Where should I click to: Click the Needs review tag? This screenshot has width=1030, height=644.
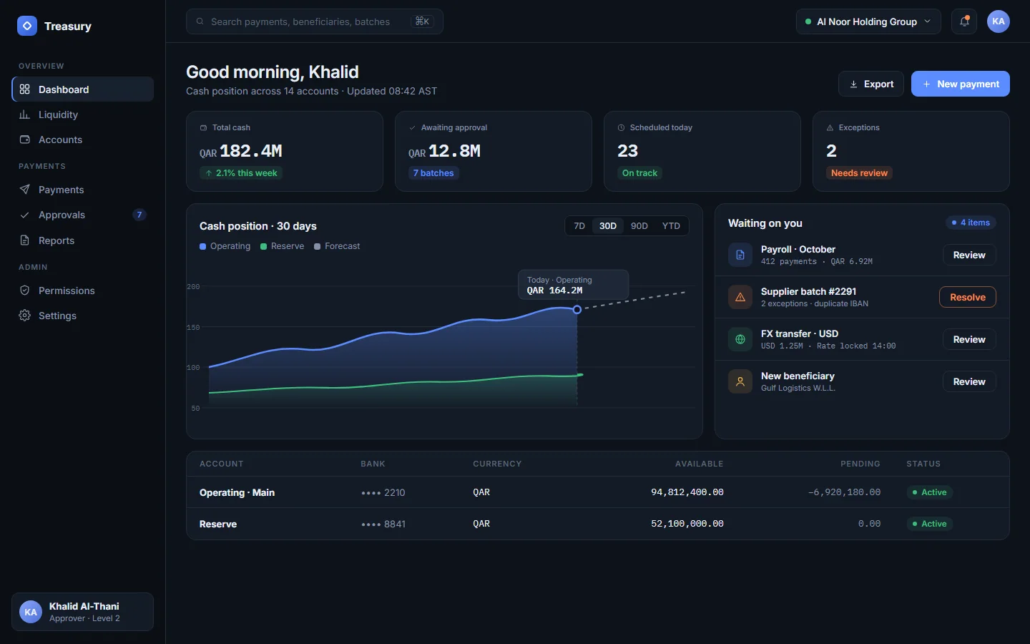coord(859,173)
